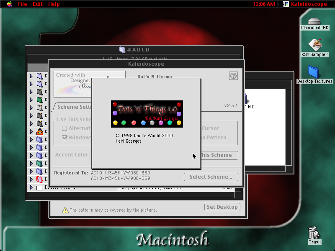Toggle the checked Window checkbox in Scheme Settings
Image resolution: width=335 pixels, height=251 pixels.
click(64, 138)
